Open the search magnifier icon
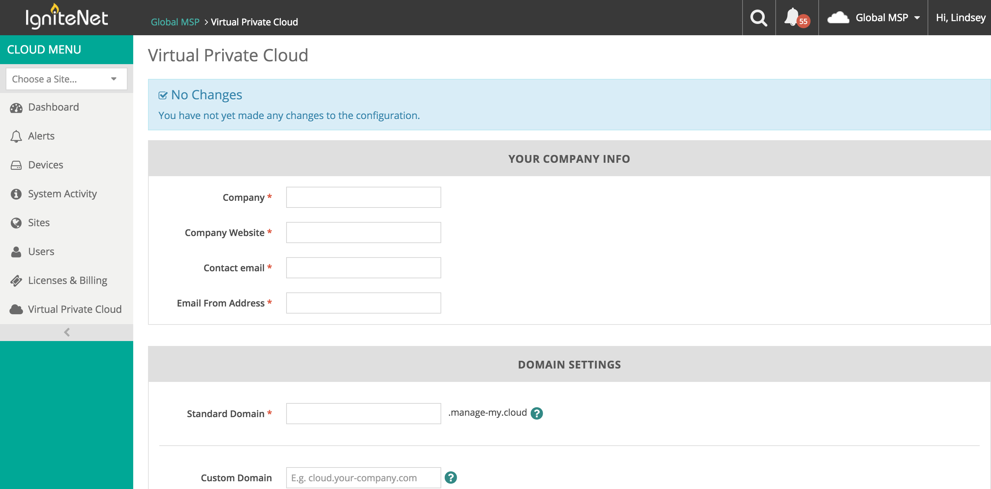Image resolution: width=991 pixels, height=489 pixels. coord(759,18)
